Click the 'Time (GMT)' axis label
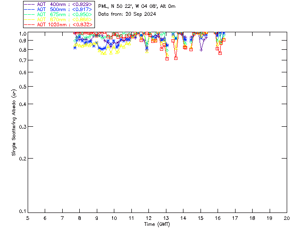Screen dimensions: 295x236 tap(157, 224)
